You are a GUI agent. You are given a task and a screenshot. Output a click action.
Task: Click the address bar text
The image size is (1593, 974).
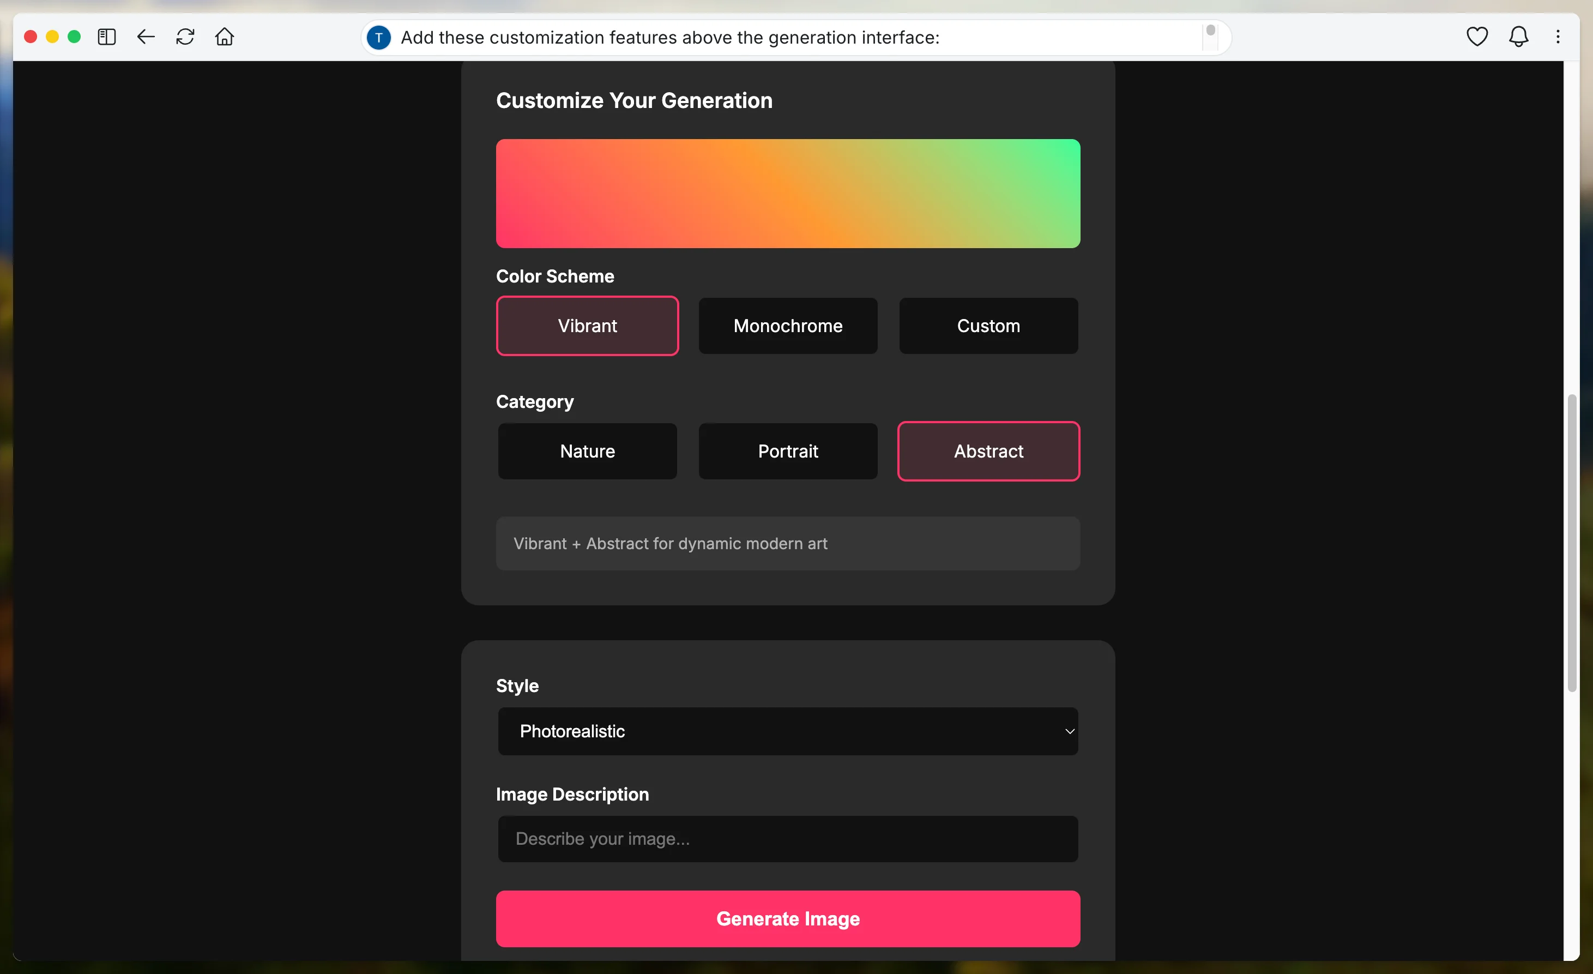click(669, 38)
